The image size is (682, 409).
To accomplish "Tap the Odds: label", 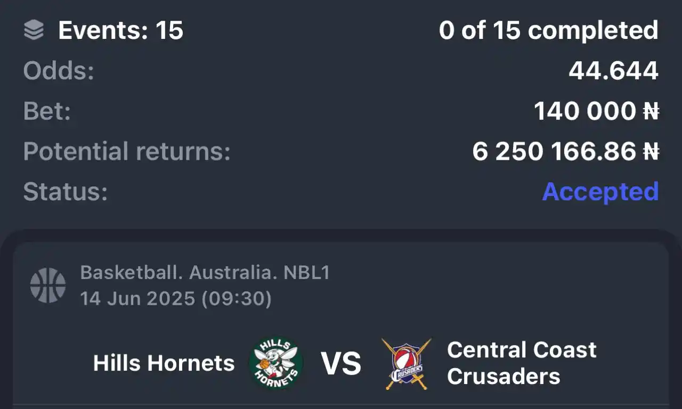I will point(59,71).
